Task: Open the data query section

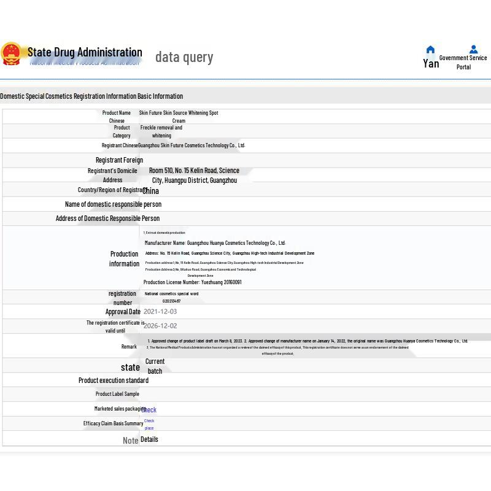Action: (184, 57)
